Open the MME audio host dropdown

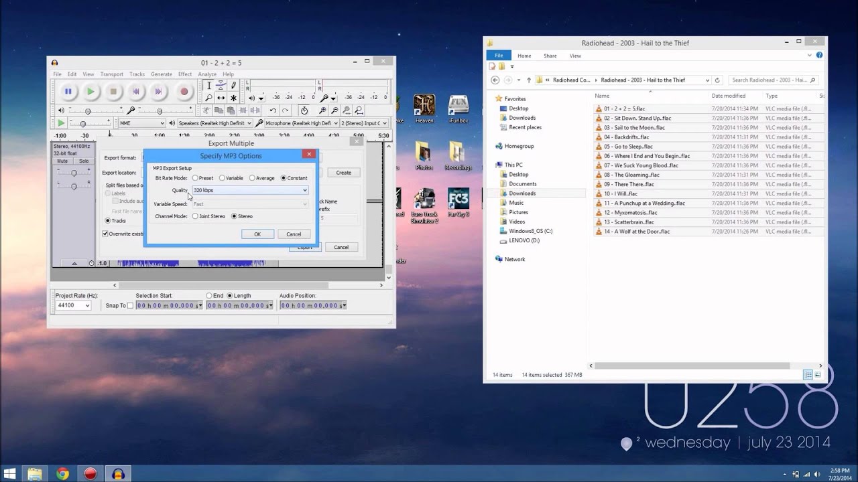coord(141,123)
